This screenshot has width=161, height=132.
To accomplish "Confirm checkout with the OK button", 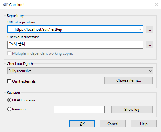I will [x=82, y=124].
